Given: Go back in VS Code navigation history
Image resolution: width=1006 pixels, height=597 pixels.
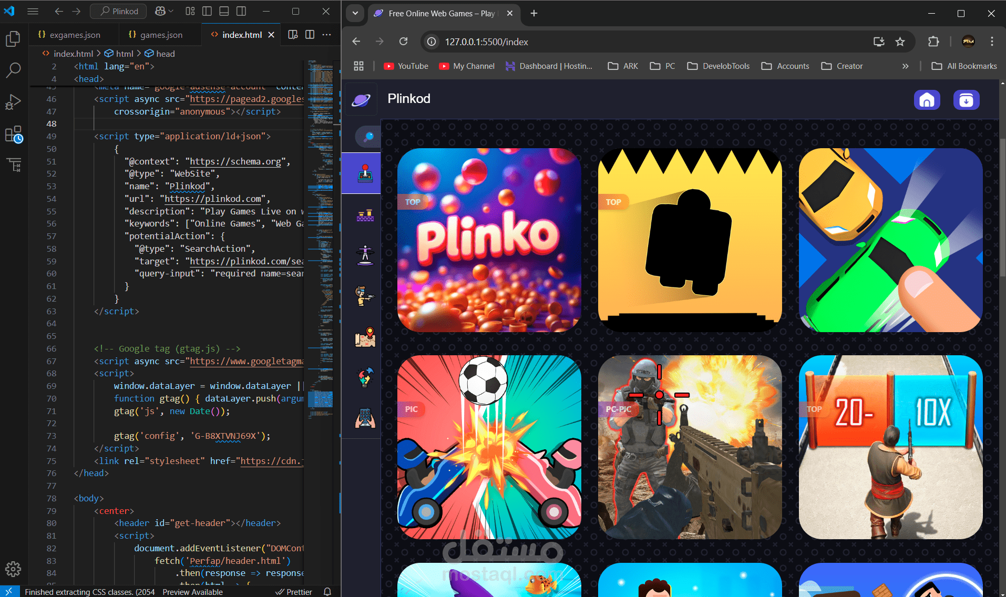Looking at the screenshot, I should coord(59,11).
